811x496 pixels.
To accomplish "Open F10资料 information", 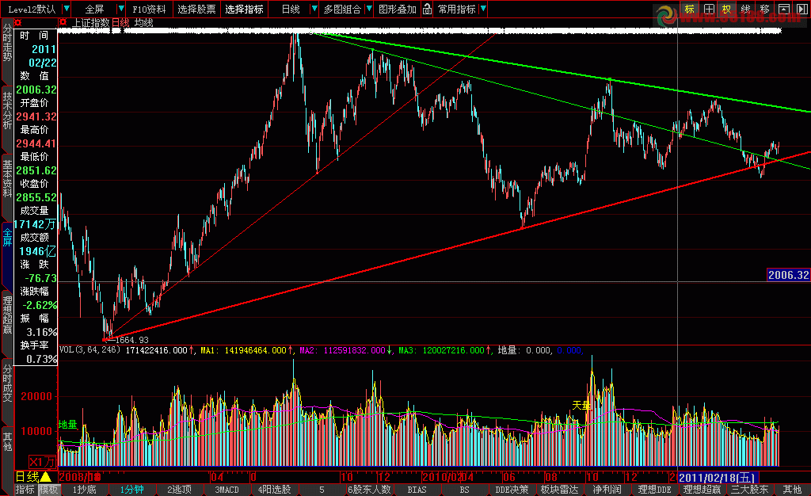I will (150, 10).
